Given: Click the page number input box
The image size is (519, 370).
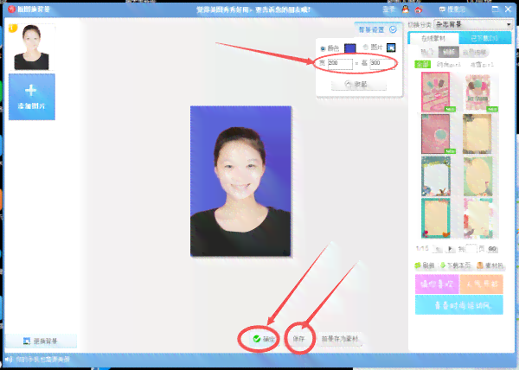Looking at the screenshot, I should pyautogui.click(x=471, y=249).
